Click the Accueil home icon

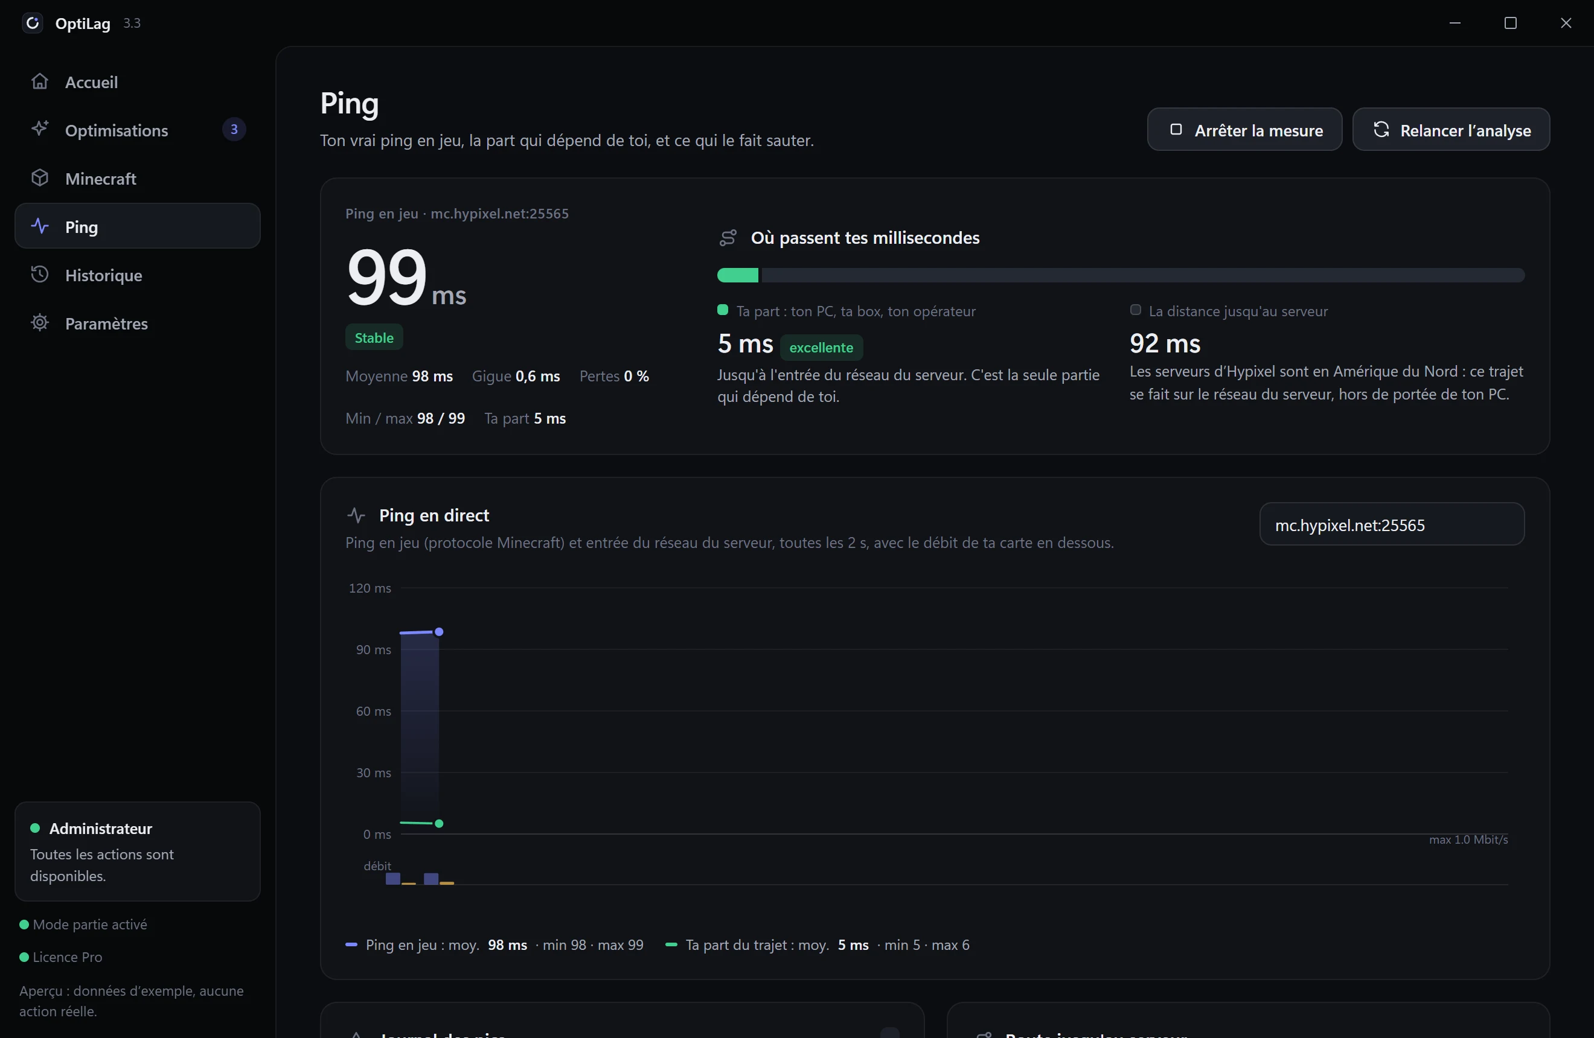click(x=39, y=81)
